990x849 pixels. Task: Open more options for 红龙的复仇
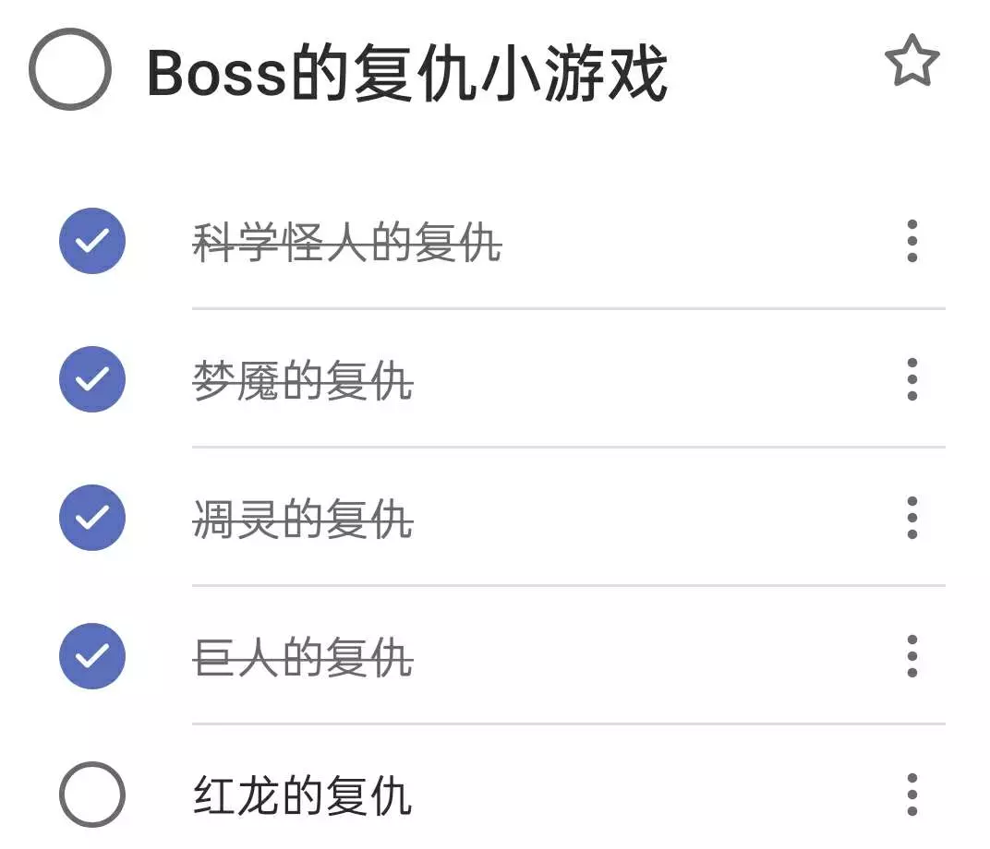(x=912, y=795)
